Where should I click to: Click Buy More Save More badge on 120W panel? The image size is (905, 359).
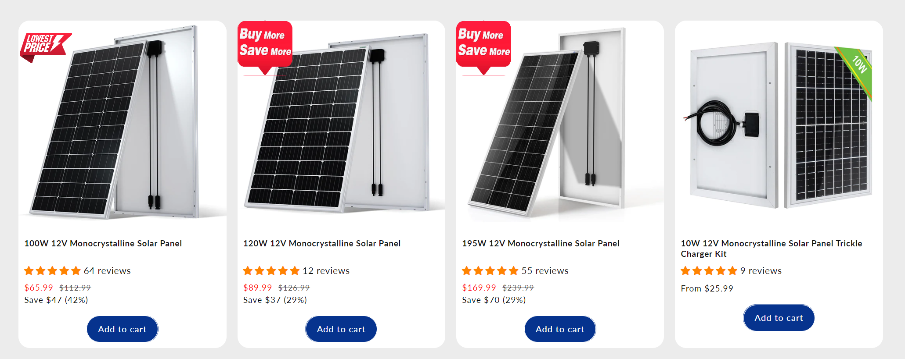[x=265, y=44]
